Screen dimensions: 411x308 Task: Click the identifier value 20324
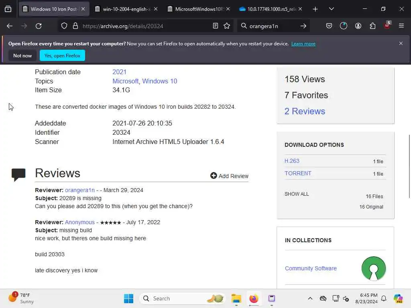(x=121, y=132)
